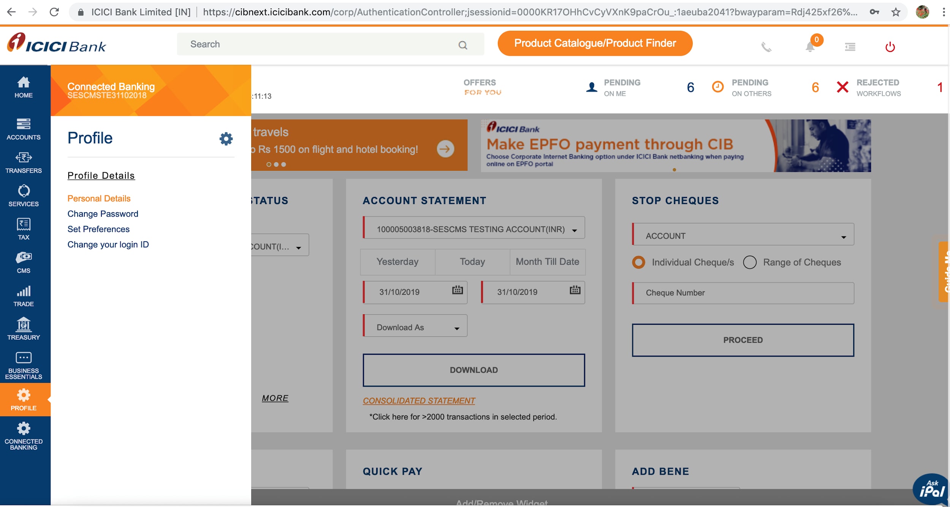Click browser reload button
Screen dimensions: 950x507
(54, 12)
